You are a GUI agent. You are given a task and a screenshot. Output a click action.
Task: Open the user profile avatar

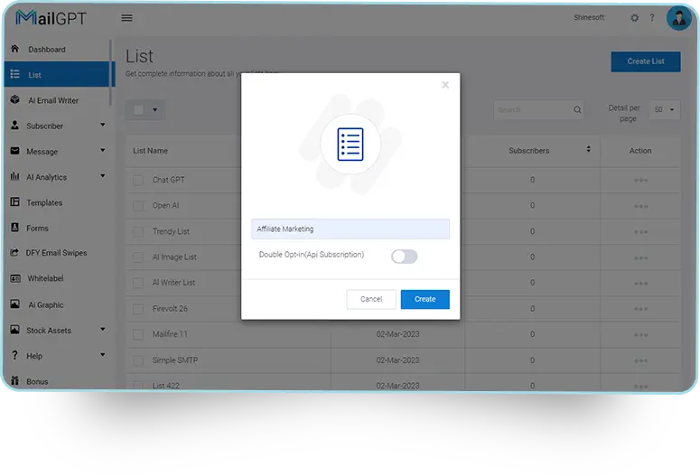[677, 18]
